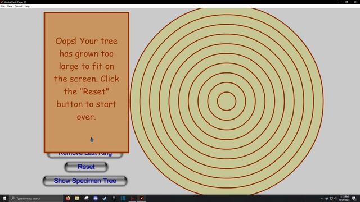This screenshot has height=202, width=360.
Task: Click Show Specimen Tree button
Action: pyautogui.click(x=85, y=181)
